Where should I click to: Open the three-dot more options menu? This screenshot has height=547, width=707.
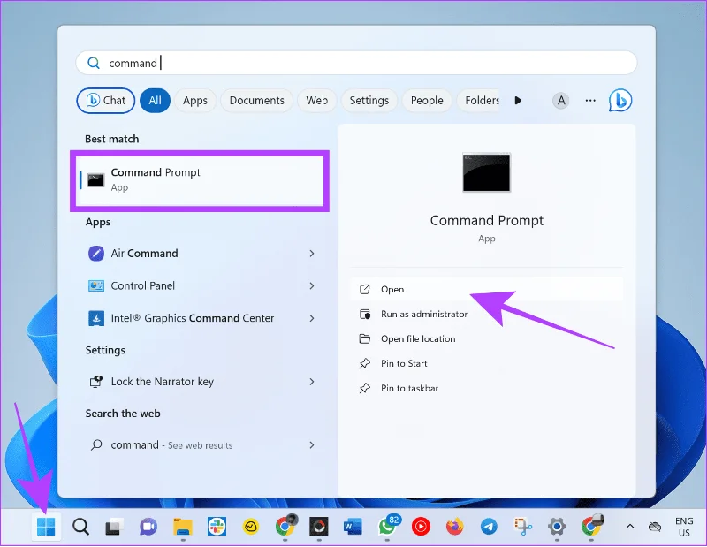point(590,100)
